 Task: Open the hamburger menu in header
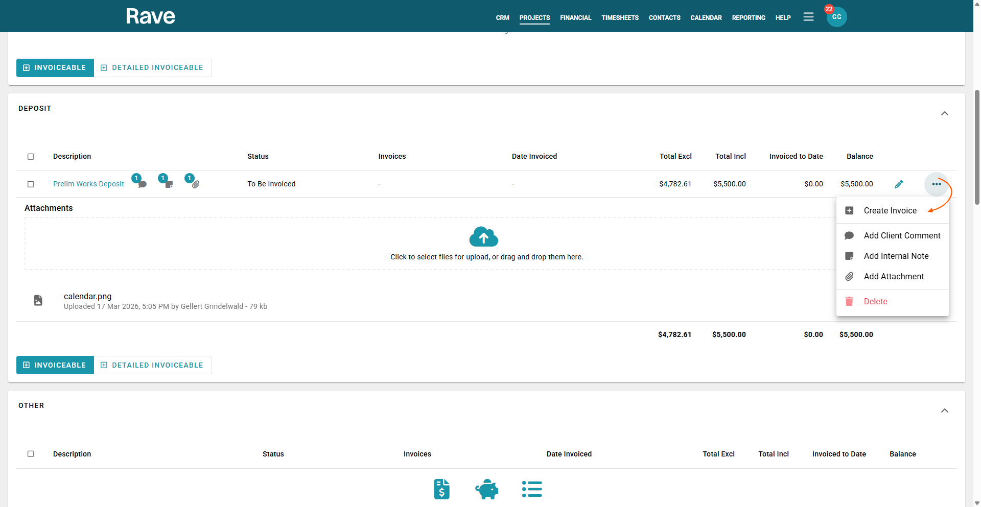[808, 17]
